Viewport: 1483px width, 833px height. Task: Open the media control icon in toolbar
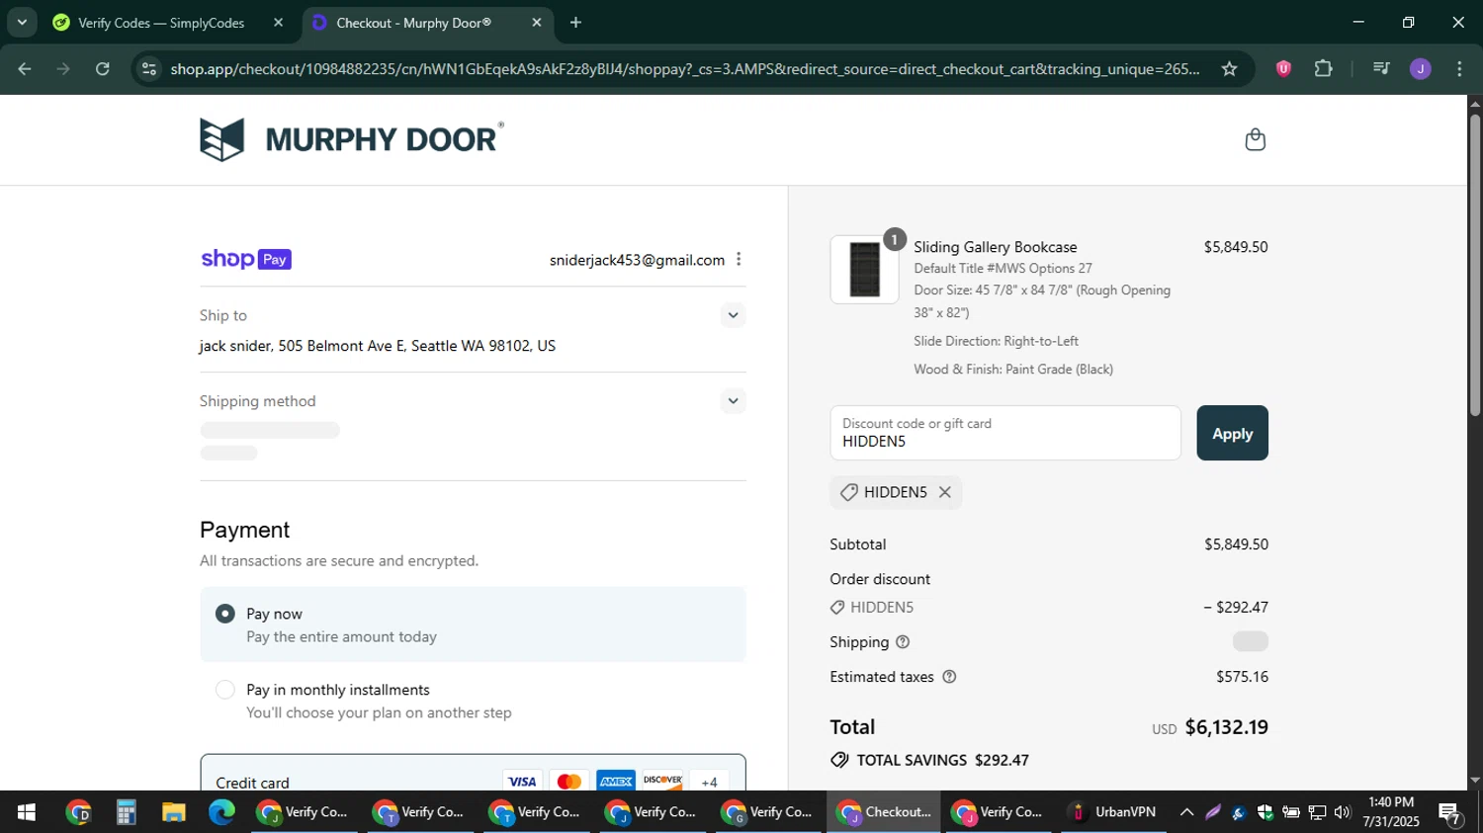coord(1381,69)
